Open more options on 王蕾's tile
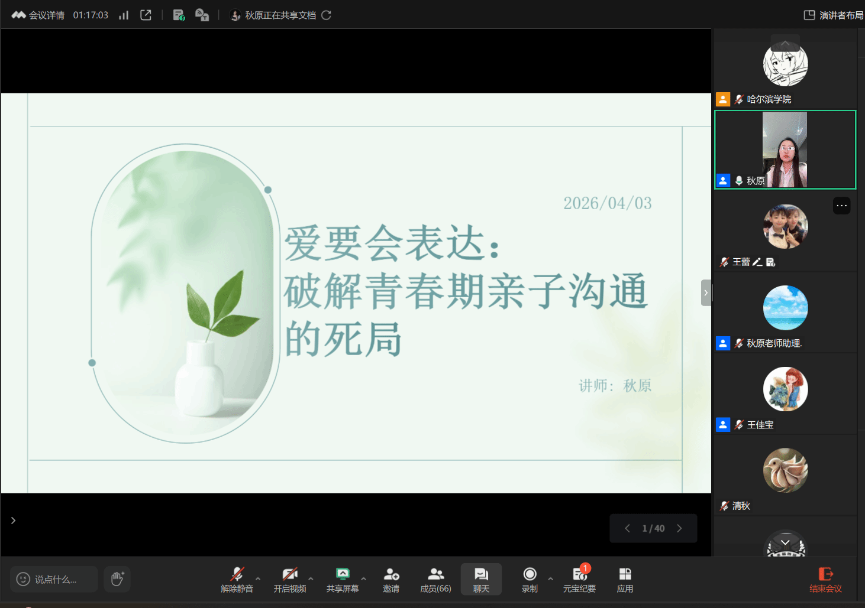 tap(841, 206)
